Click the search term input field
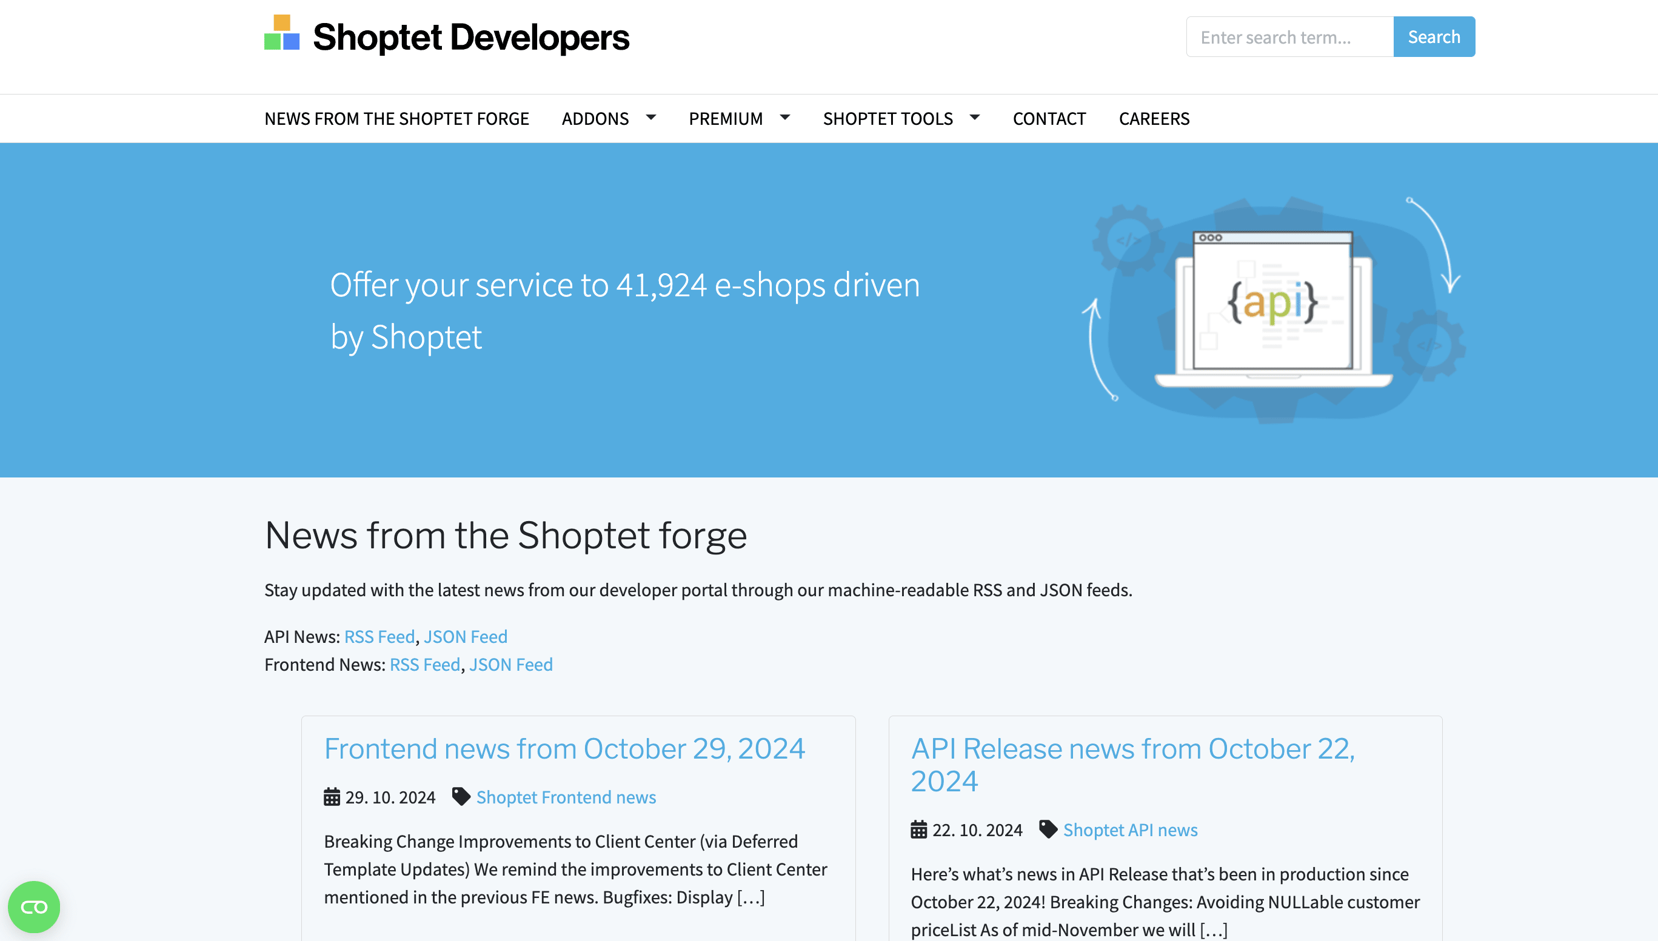 point(1289,37)
